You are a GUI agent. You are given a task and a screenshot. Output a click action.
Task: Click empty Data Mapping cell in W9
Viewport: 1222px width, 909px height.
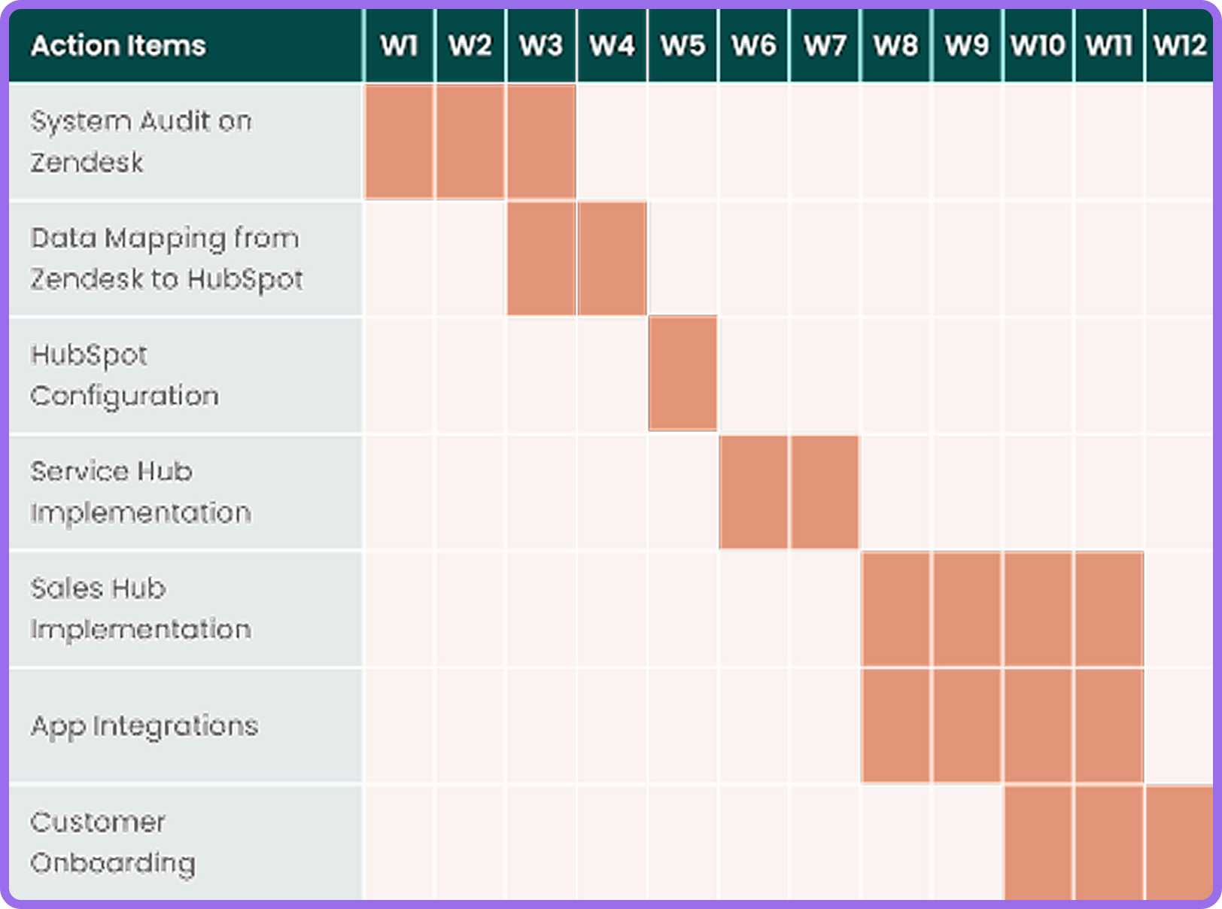pyautogui.click(x=967, y=259)
